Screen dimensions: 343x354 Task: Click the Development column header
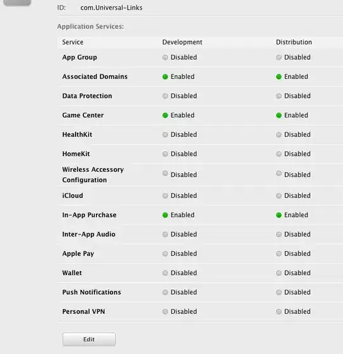[182, 42]
